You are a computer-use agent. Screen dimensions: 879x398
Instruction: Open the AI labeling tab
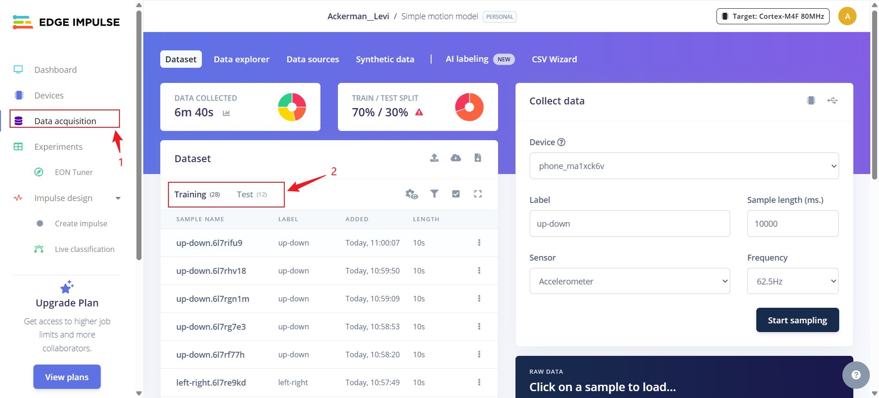[x=480, y=59]
